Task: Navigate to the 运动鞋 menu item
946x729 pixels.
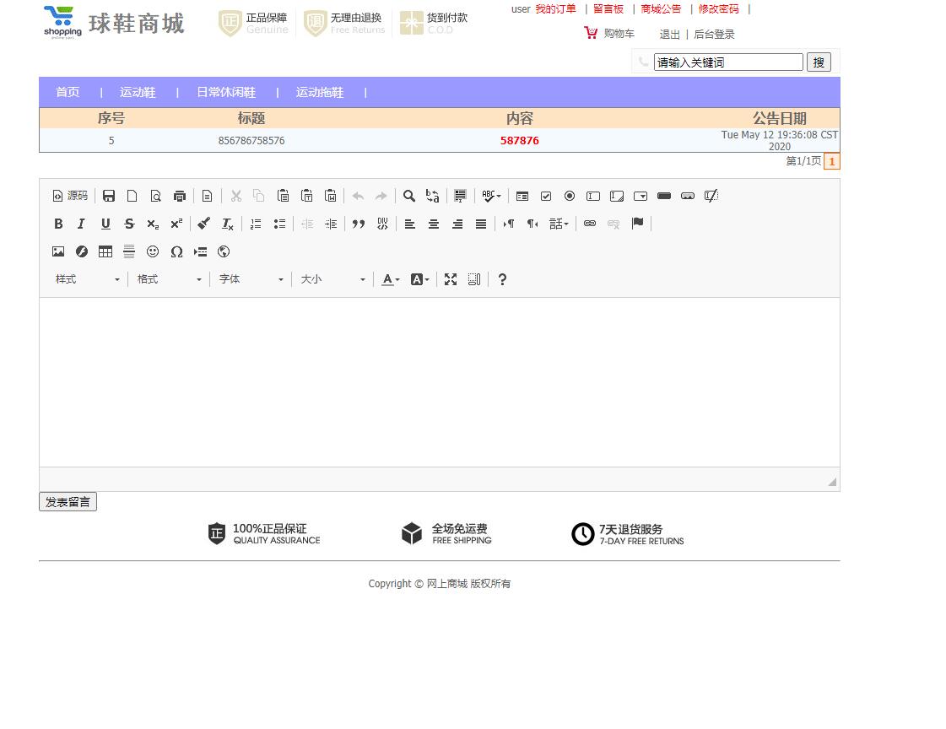Action: tap(138, 93)
